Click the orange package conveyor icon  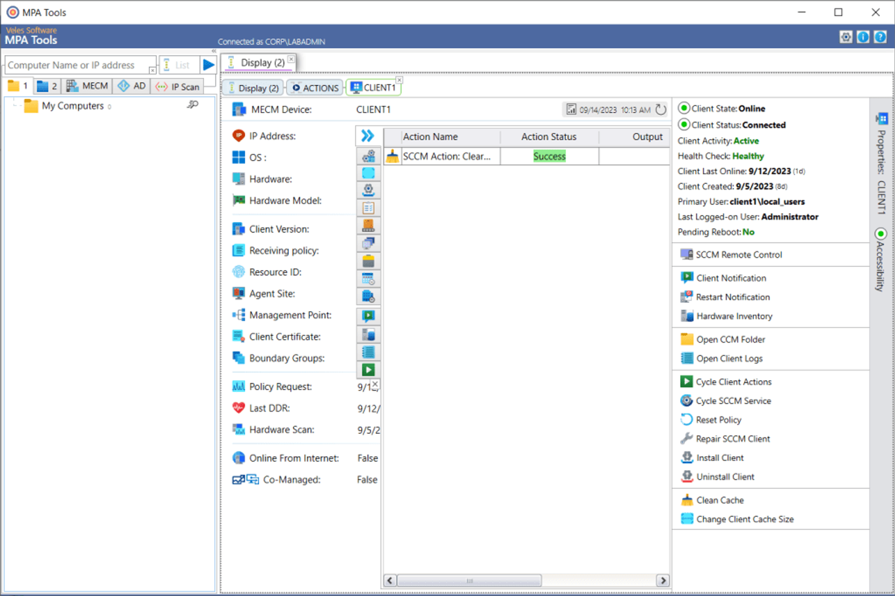pos(368,226)
